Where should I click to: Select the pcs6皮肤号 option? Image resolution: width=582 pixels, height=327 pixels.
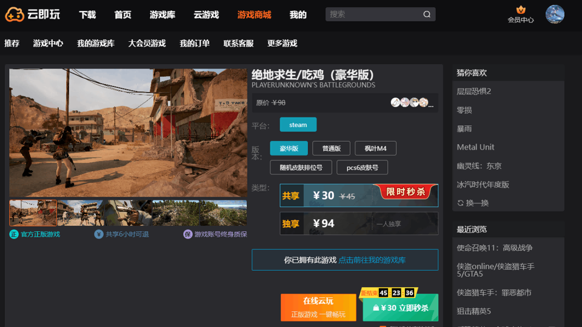pos(363,167)
